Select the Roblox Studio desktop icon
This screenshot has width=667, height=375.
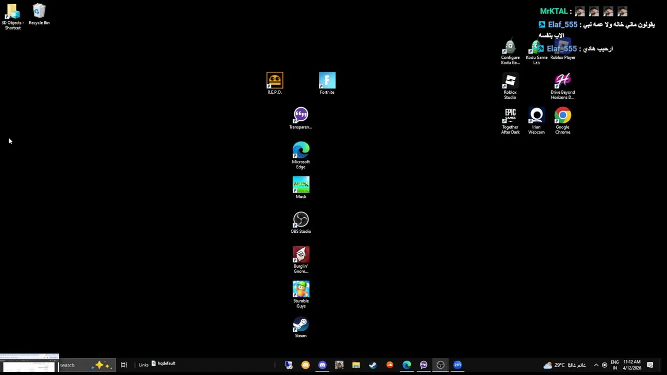[x=510, y=86]
